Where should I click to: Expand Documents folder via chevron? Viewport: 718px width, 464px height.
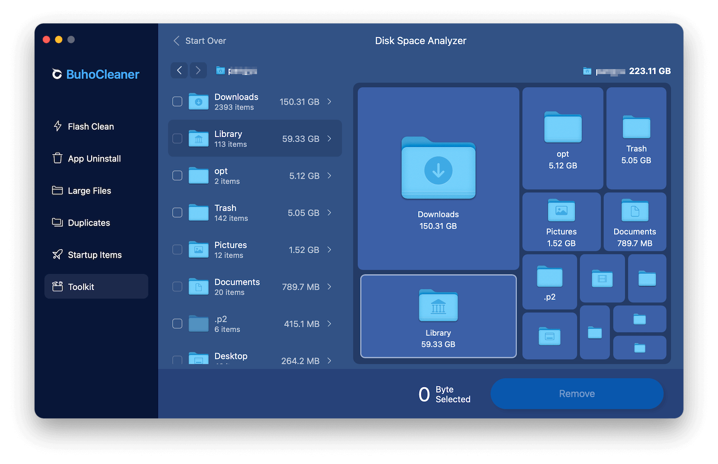329,286
